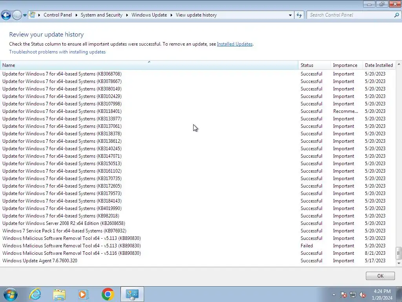Select update KB3179573 row
Image resolution: width=402 pixels, height=302 pixels.
pos(198,193)
